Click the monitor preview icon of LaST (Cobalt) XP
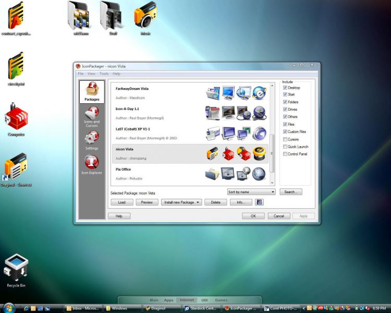 pos(228,134)
